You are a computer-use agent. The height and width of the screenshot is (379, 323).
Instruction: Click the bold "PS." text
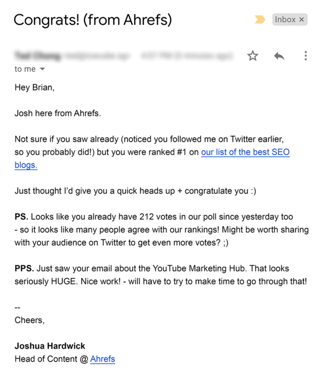click(22, 217)
